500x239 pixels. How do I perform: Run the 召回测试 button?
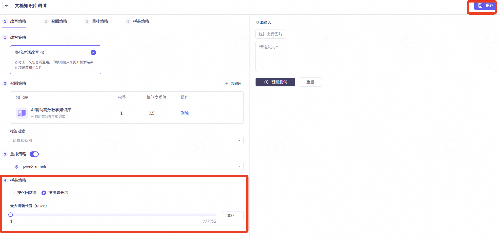point(275,82)
